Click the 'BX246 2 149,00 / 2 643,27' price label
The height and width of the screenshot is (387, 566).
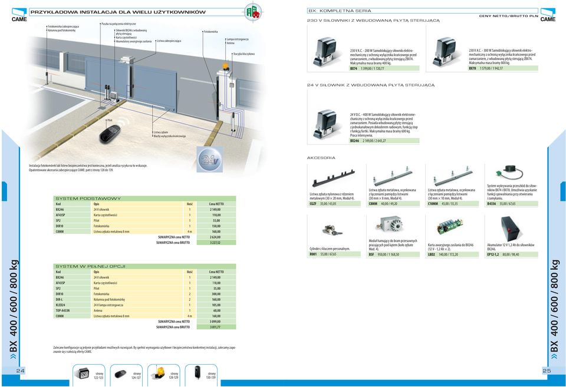(x=384, y=141)
